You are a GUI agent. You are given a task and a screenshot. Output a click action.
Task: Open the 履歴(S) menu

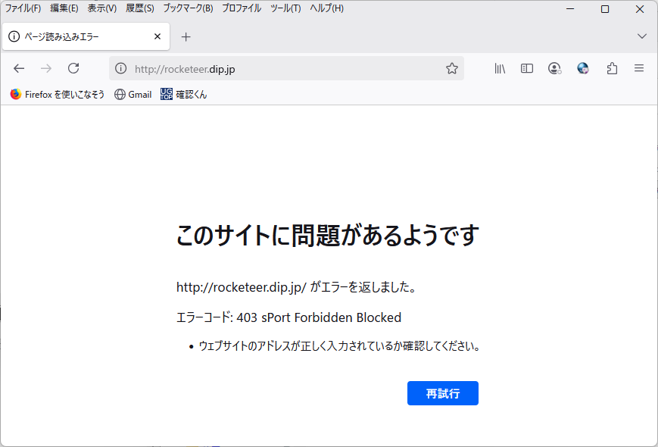(140, 8)
